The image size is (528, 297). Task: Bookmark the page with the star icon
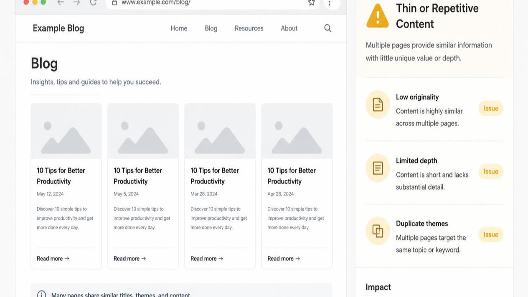(x=312, y=3)
